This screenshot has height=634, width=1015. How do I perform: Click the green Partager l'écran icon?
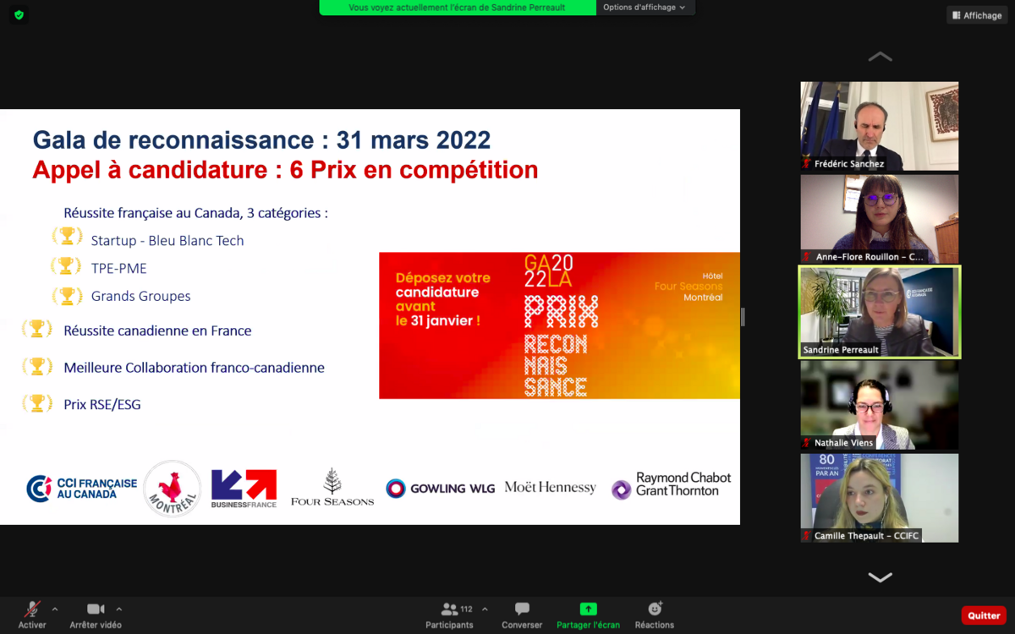click(x=588, y=609)
